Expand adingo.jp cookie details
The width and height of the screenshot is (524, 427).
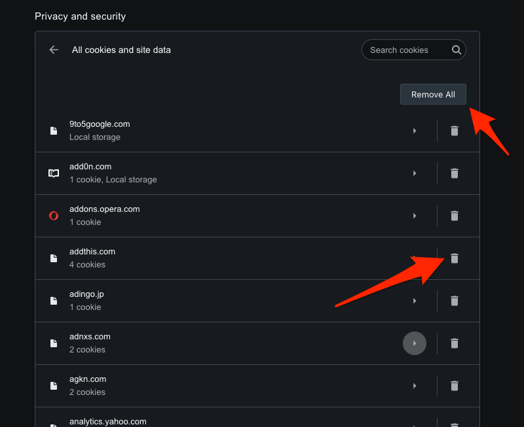pos(415,300)
